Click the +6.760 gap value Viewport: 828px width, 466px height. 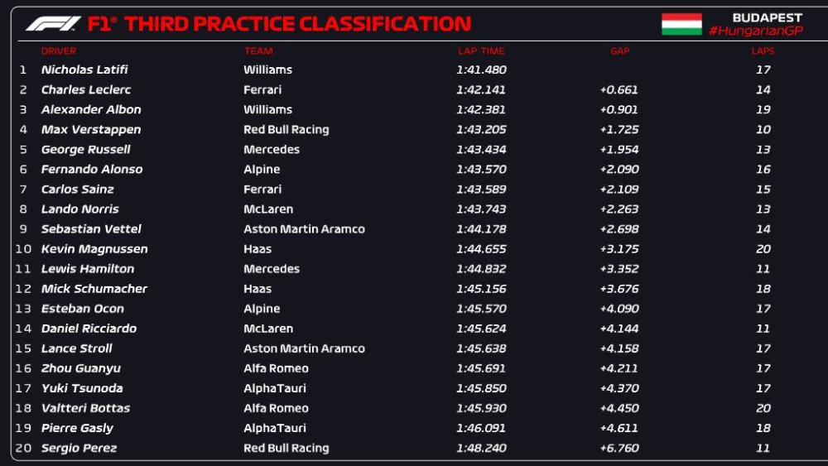pos(619,448)
